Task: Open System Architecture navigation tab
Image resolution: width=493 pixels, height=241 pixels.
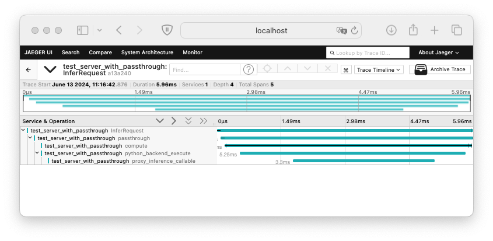Action: click(x=147, y=53)
